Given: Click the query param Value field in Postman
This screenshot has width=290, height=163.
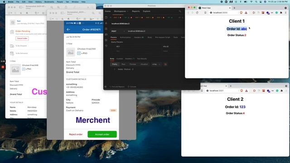Looking at the screenshot, I should [x=173, y=51].
